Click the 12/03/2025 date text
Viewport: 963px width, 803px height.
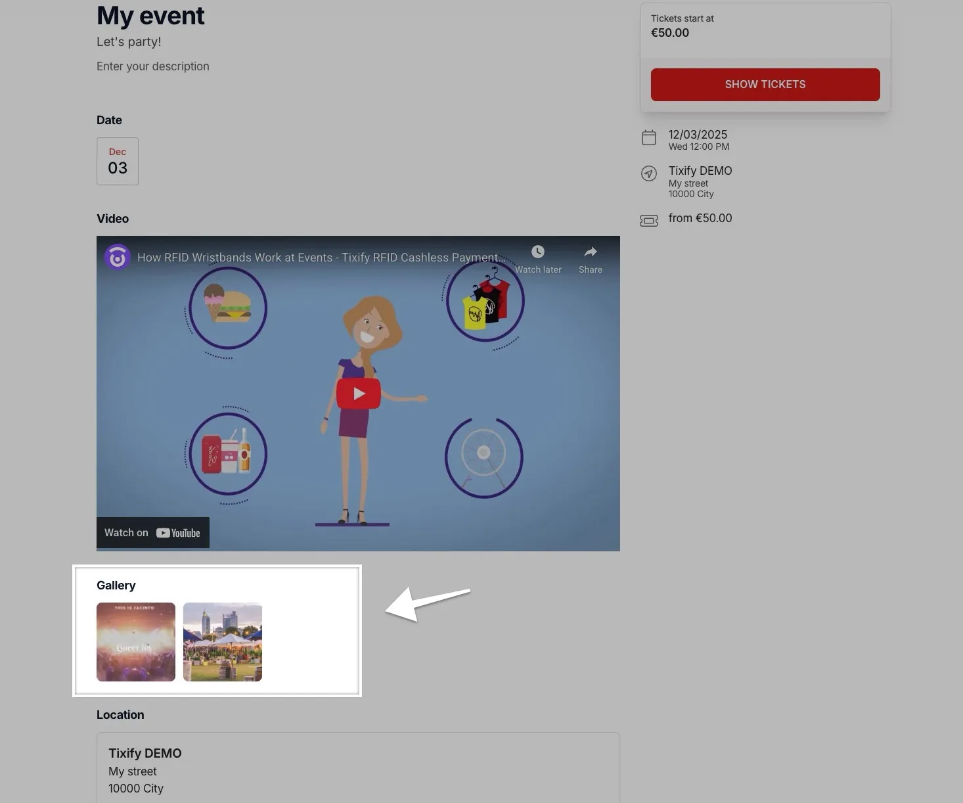click(698, 135)
